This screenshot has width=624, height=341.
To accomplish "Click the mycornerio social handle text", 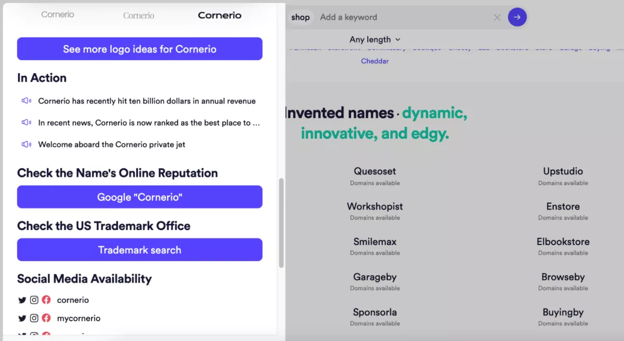I will 79,318.
